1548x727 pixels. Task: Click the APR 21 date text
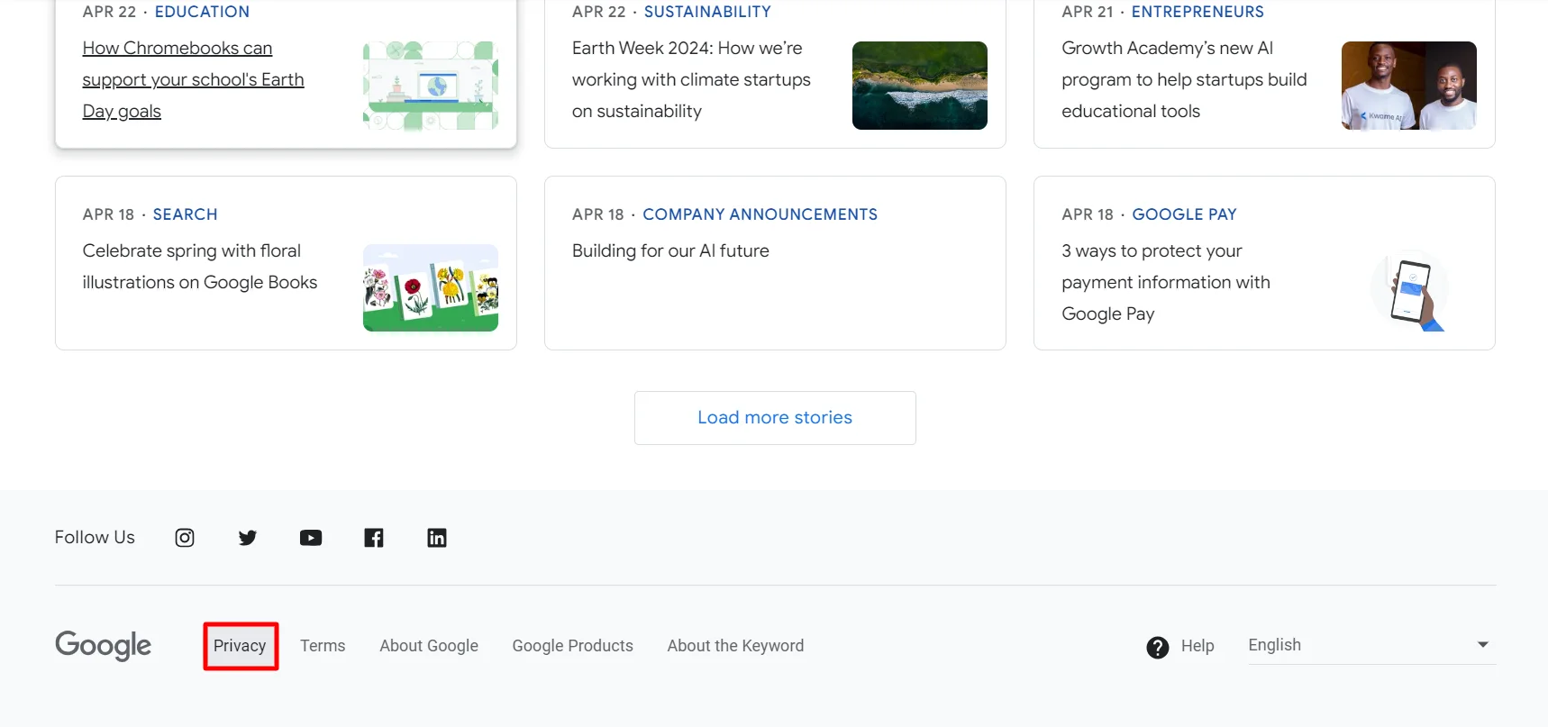click(1088, 12)
